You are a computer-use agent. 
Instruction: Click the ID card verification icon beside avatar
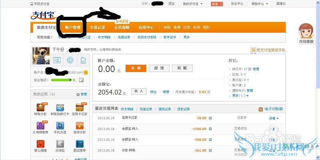57,60
